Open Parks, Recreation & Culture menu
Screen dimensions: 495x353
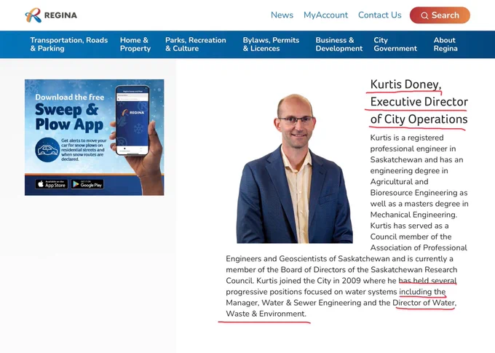tap(195, 44)
